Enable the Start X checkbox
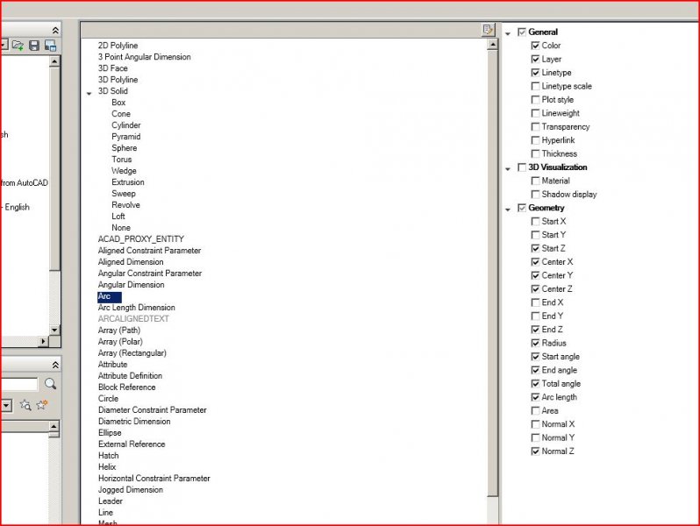The image size is (700, 526). 535,221
